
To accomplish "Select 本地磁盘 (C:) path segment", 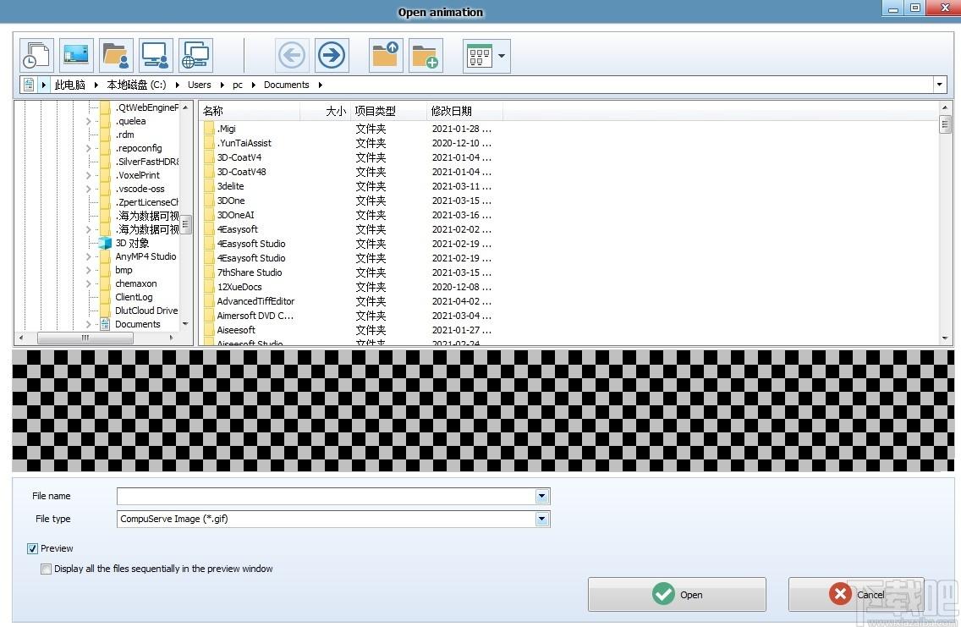I will [136, 85].
